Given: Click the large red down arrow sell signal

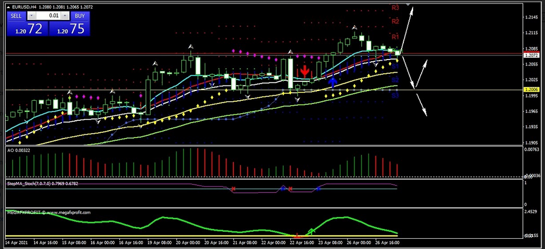Looking at the screenshot, I should [305, 70].
